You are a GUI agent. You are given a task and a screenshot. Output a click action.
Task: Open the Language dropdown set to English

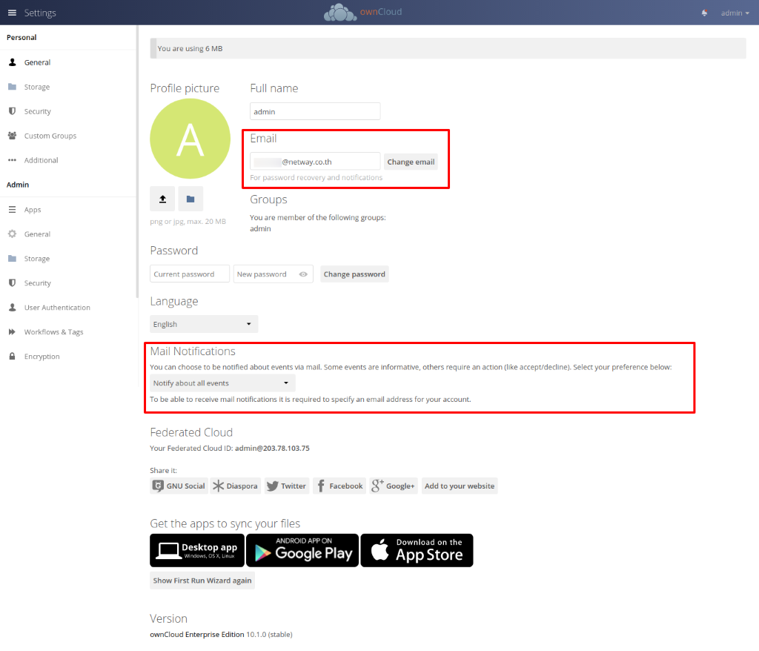204,324
